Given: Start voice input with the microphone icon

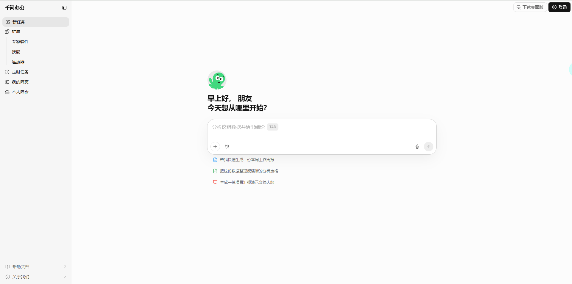Looking at the screenshot, I should 417,147.
